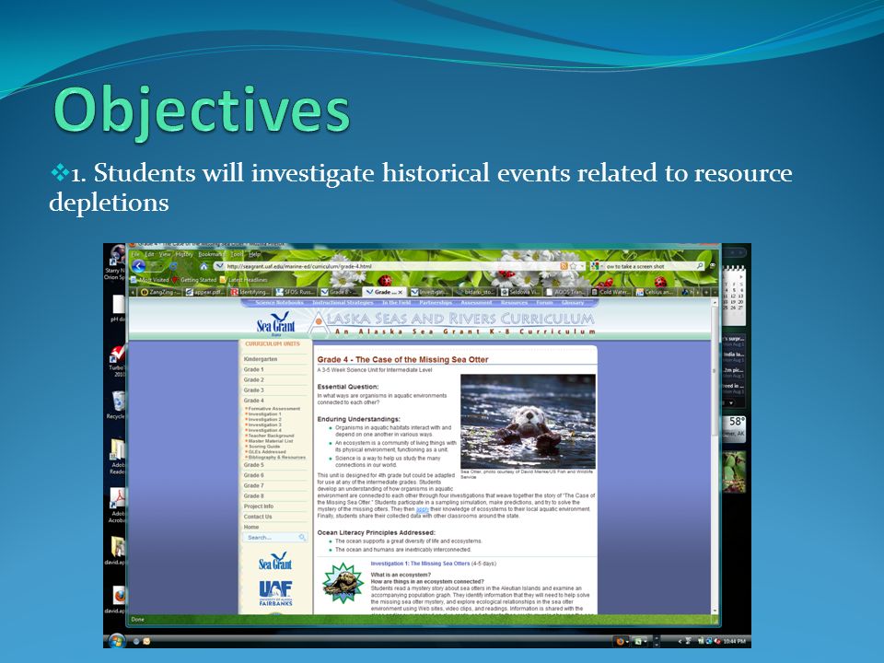Screen dimensions: 884x663
Task: Switch to the Identifying browser tab
Action: (x=250, y=292)
